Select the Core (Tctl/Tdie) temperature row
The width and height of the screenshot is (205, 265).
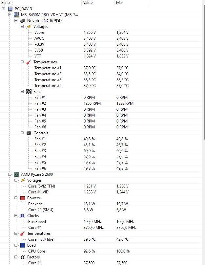101,239
